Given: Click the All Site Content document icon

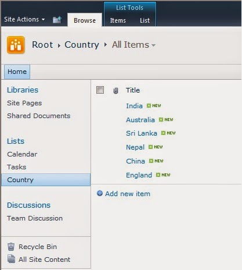Looking at the screenshot, I should click(11, 259).
